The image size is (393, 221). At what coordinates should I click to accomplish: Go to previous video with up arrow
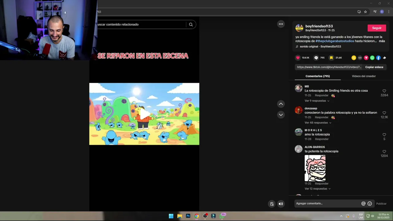point(281,104)
